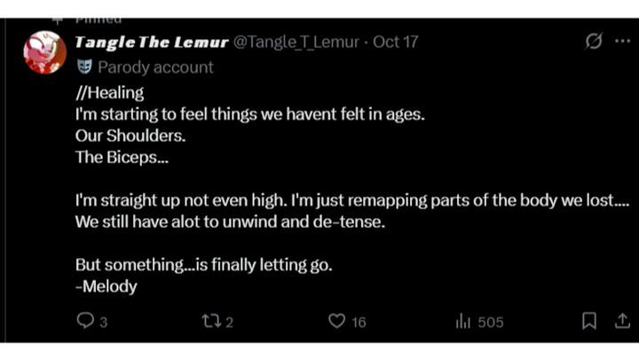Open the Tangle The Lemur display name

point(152,42)
